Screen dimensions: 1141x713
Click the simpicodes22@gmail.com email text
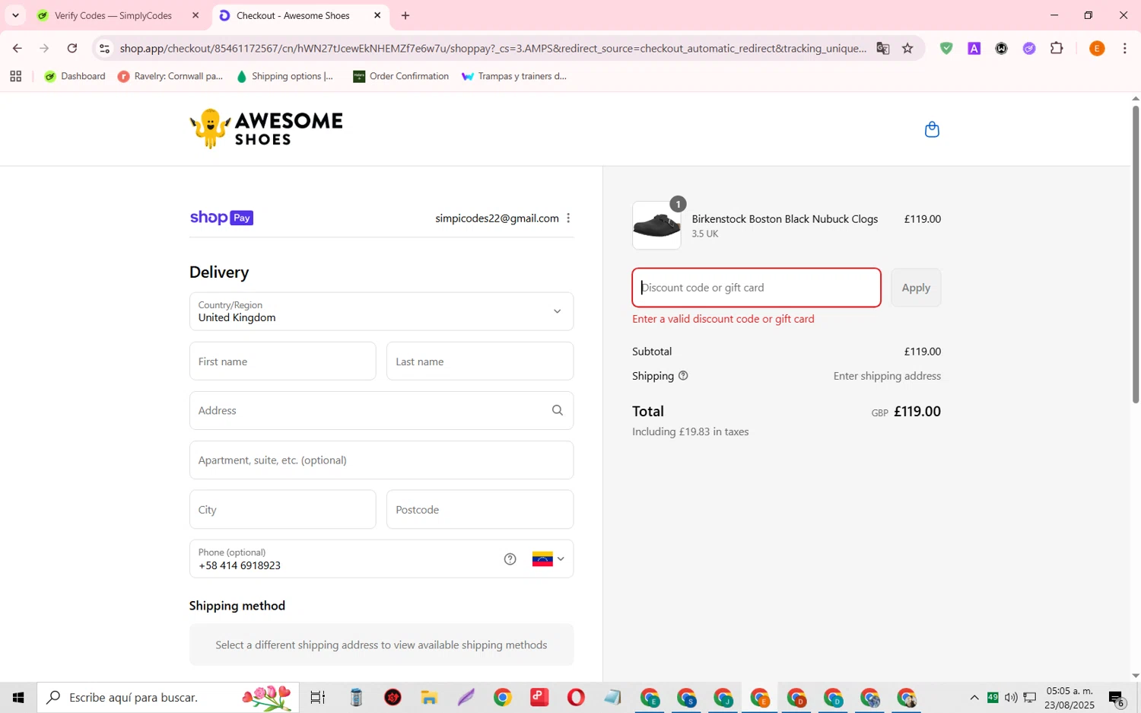click(x=497, y=218)
